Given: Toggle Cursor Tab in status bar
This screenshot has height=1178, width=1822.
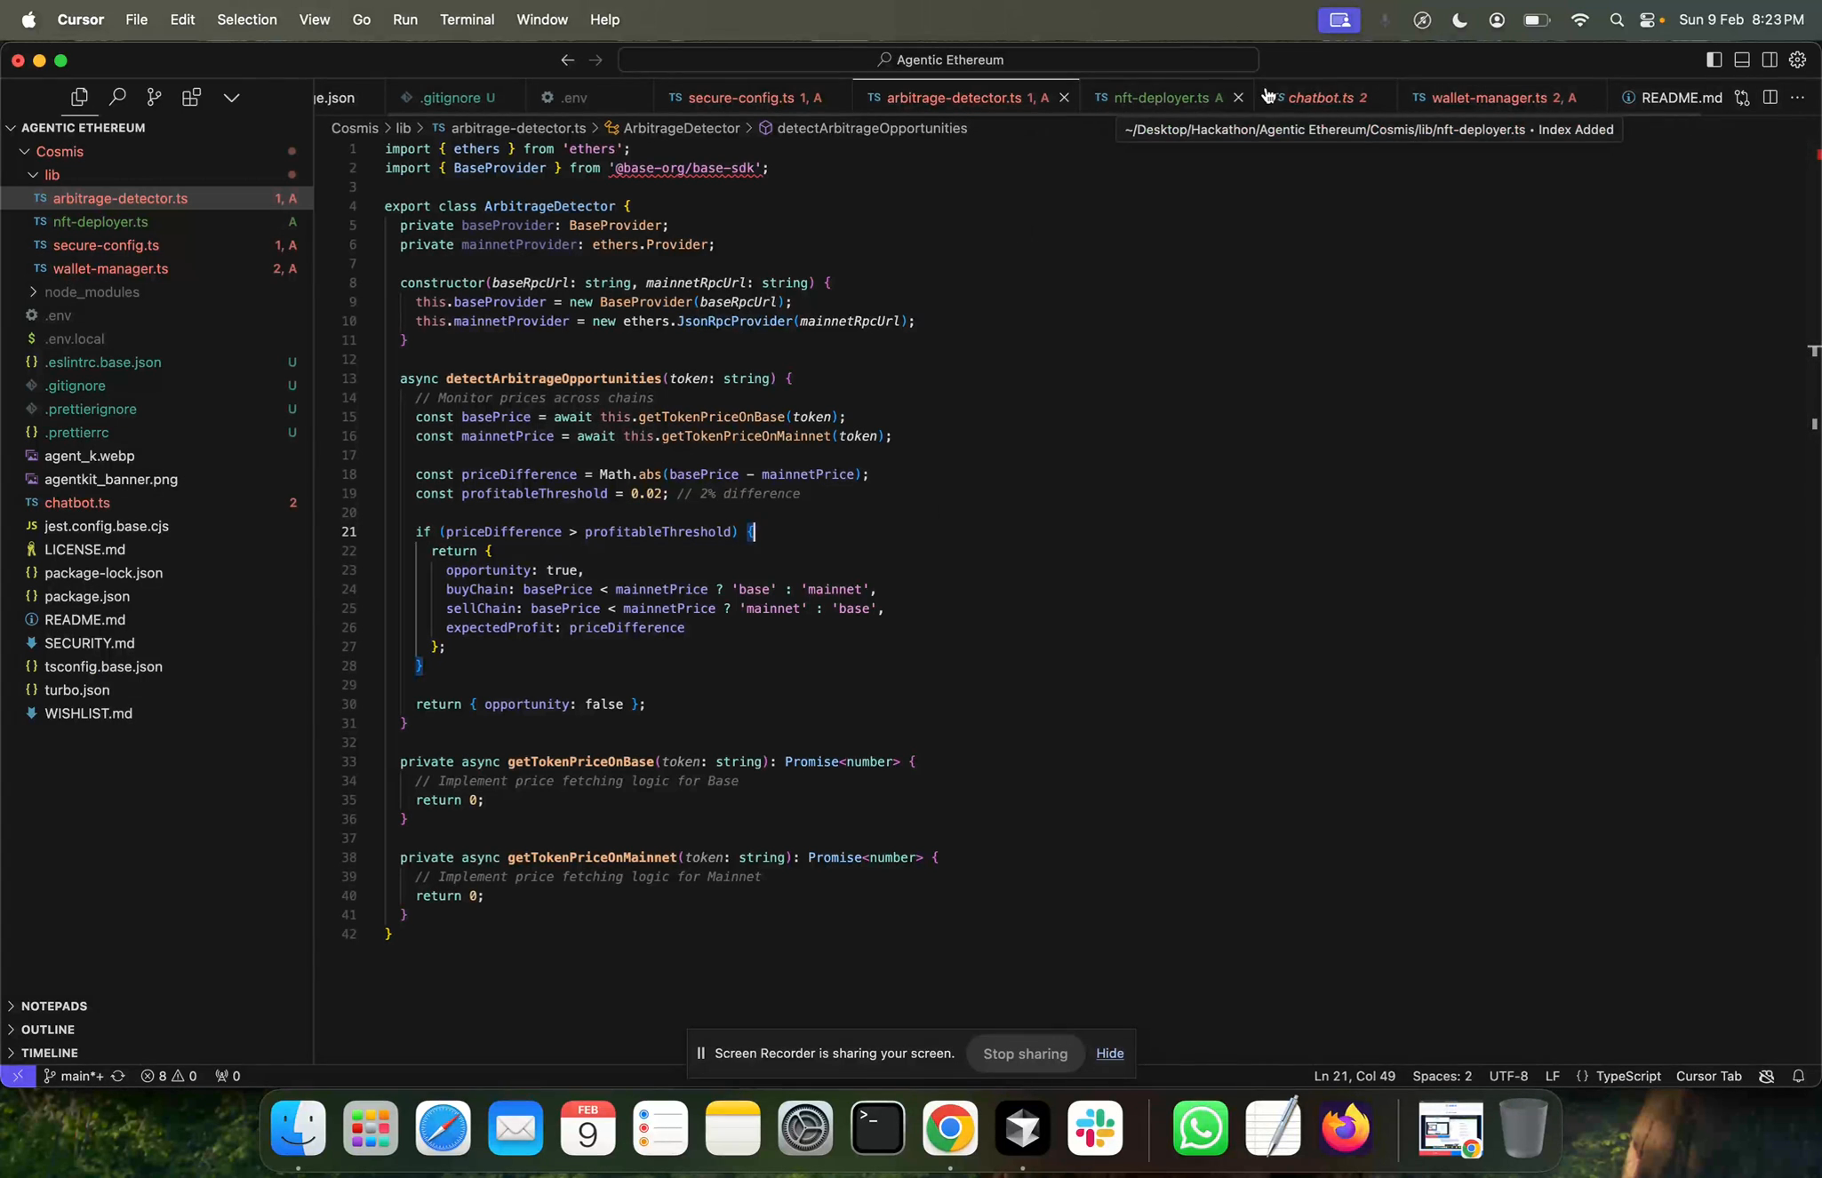Looking at the screenshot, I should pyautogui.click(x=1708, y=1076).
